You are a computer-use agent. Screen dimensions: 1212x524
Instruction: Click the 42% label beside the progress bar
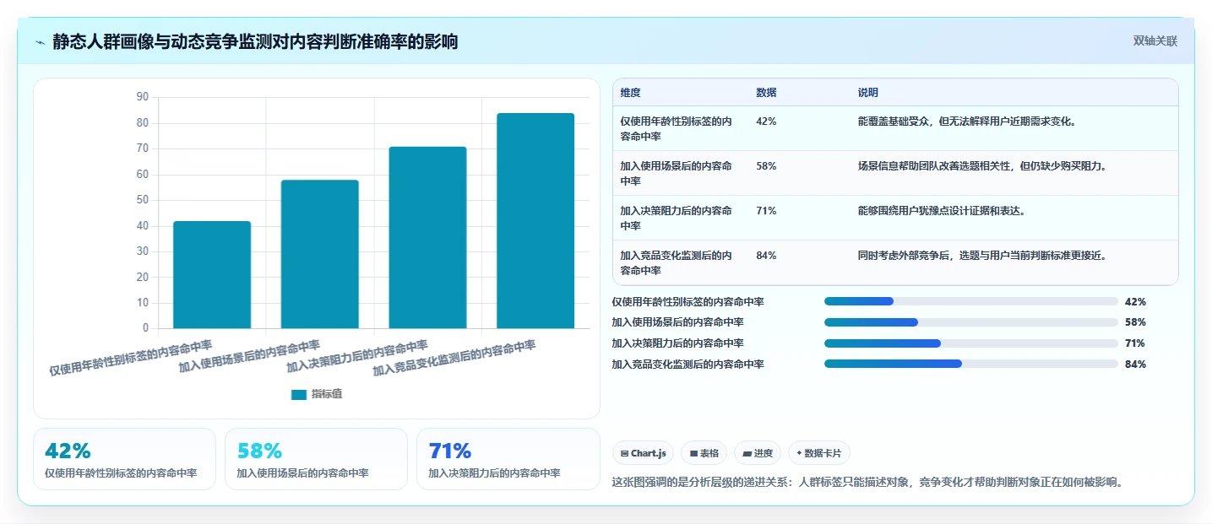click(x=1135, y=301)
